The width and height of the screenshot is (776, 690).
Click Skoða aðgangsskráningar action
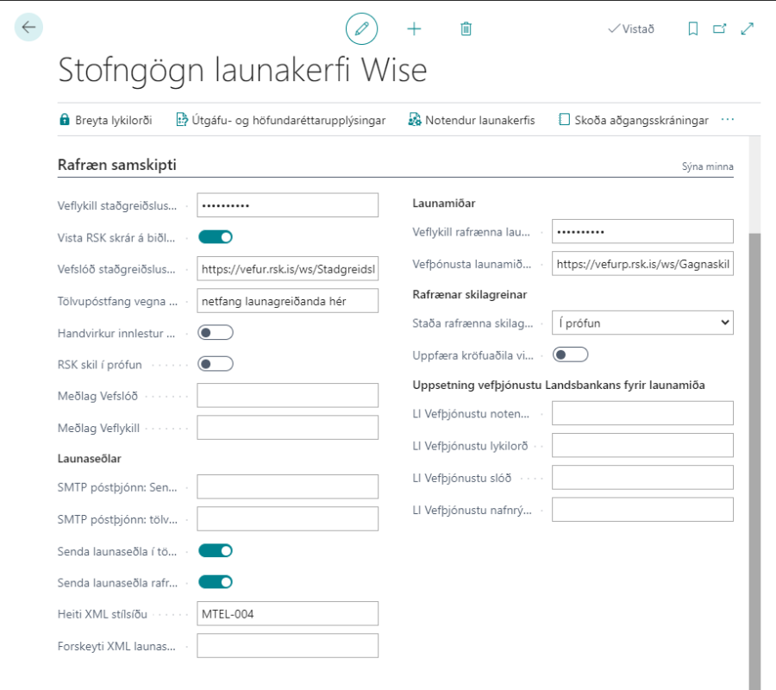(633, 120)
